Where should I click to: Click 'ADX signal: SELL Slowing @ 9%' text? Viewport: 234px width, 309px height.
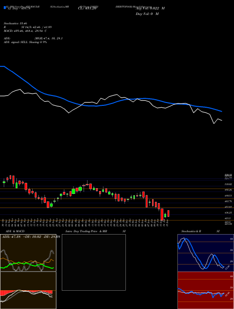[25, 42]
